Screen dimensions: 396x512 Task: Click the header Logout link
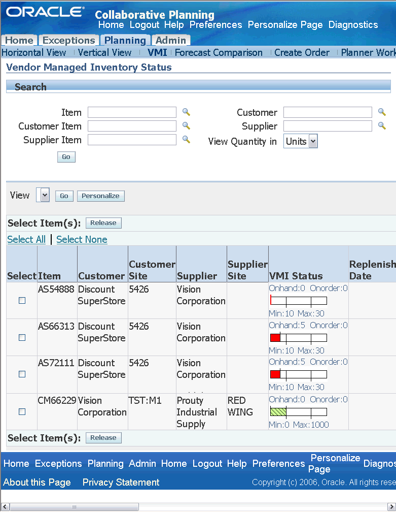145,25
